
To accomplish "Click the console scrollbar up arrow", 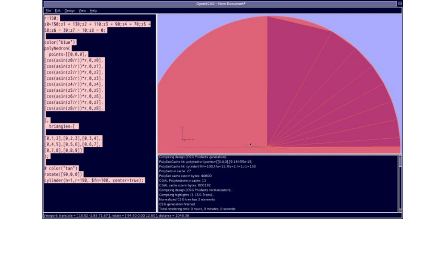I will (400, 157).
